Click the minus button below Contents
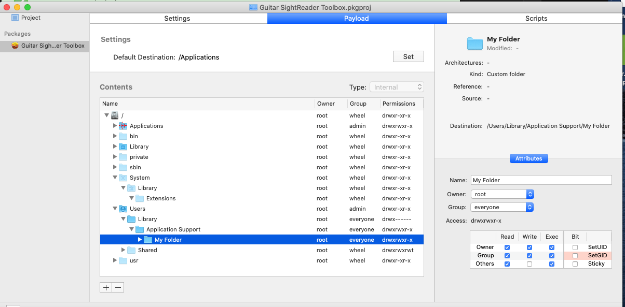The width and height of the screenshot is (625, 307). pyautogui.click(x=118, y=287)
